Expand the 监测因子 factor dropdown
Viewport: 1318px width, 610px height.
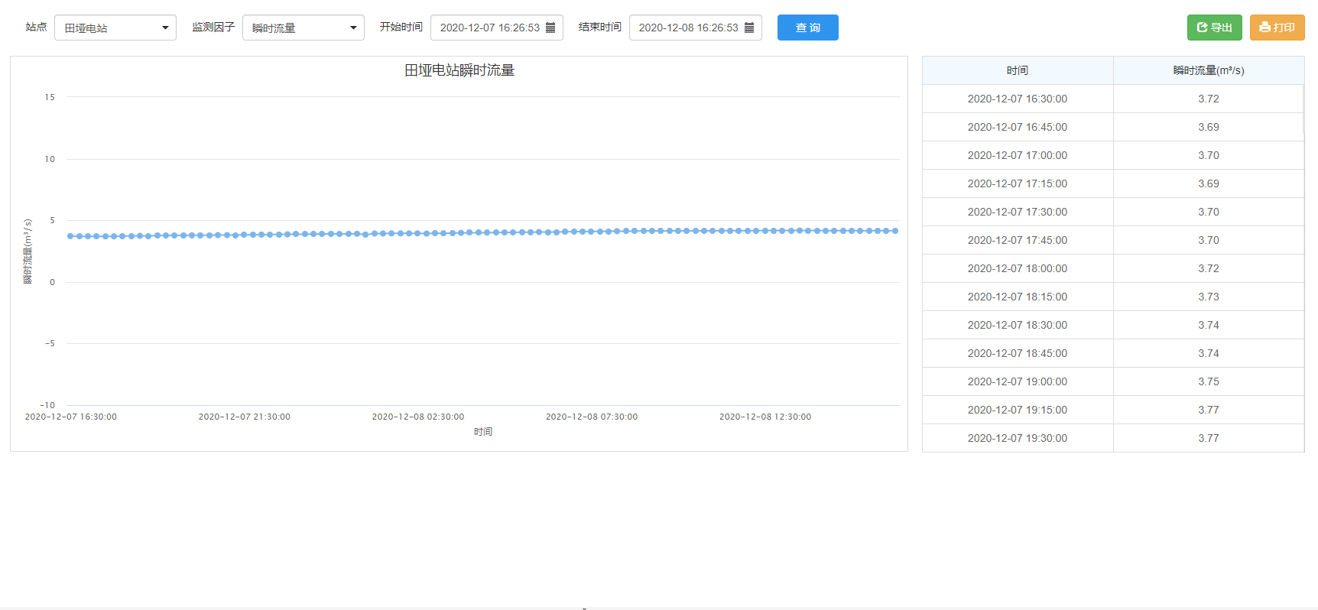pyautogui.click(x=304, y=28)
